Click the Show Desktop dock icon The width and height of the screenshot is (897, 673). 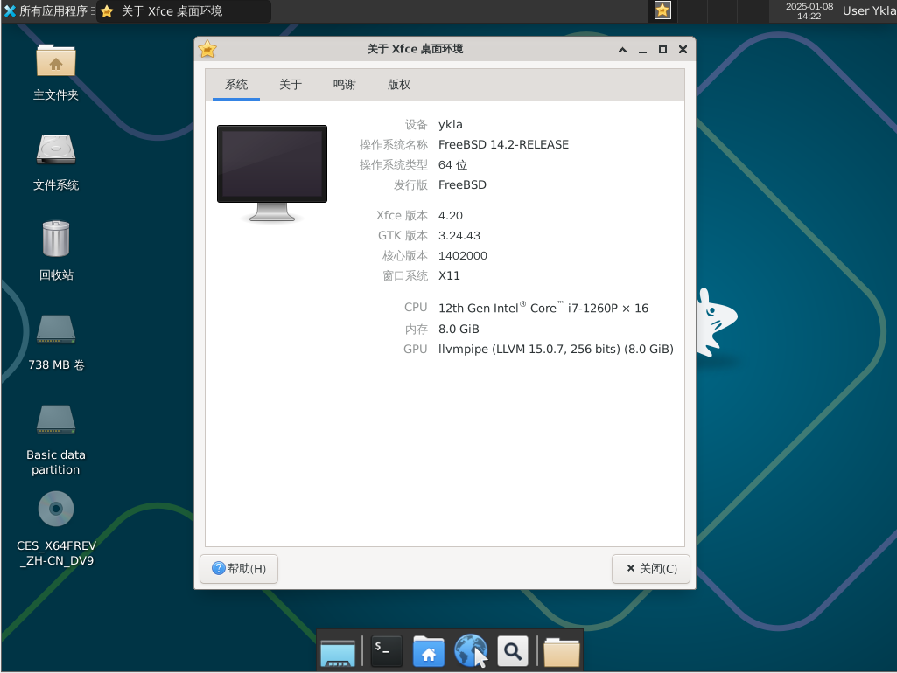(x=338, y=652)
